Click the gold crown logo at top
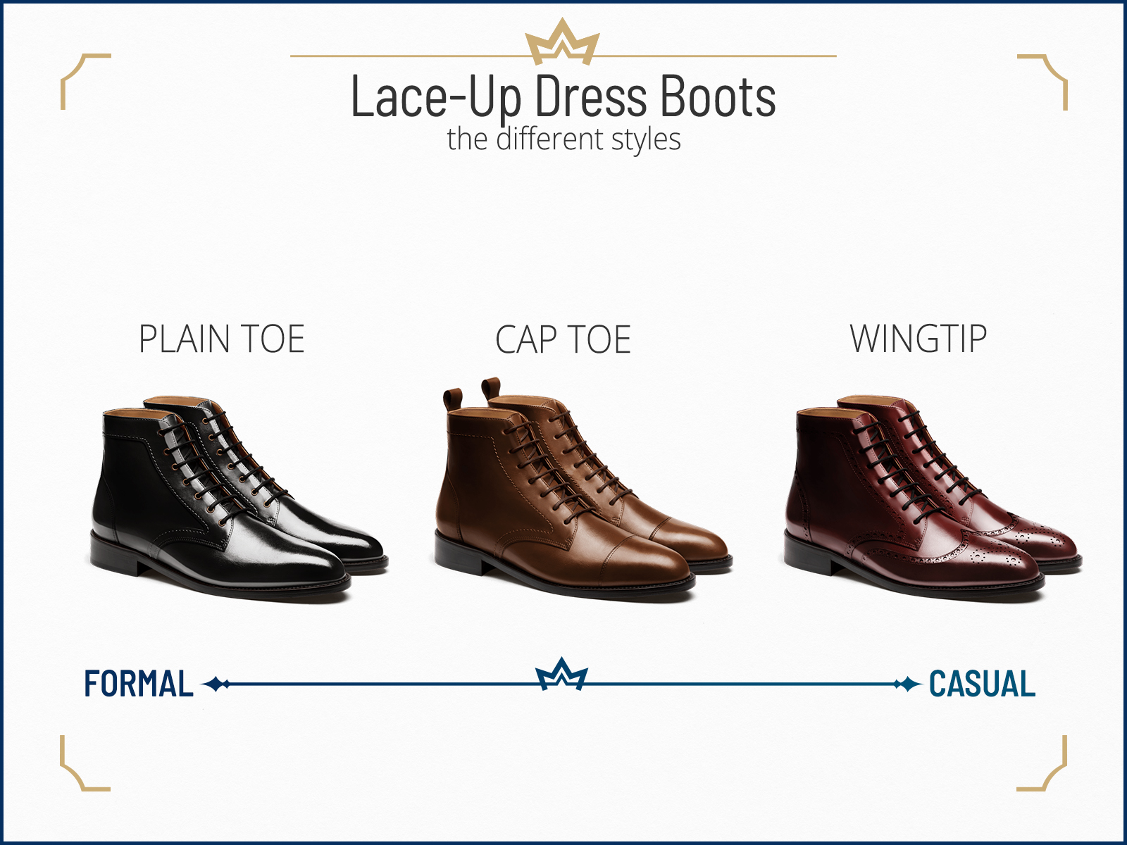Screen dimensions: 1127x845 (562, 42)
